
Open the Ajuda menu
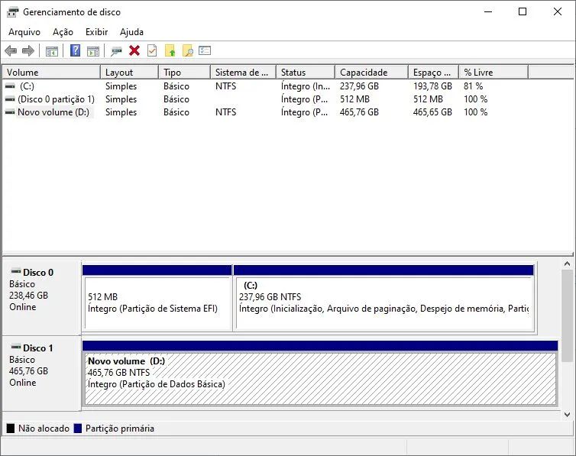pos(131,32)
